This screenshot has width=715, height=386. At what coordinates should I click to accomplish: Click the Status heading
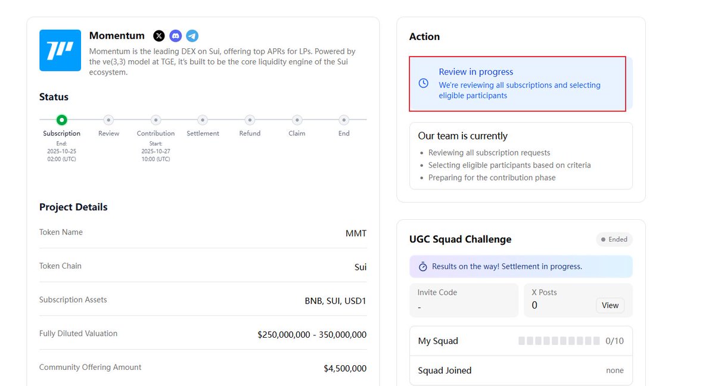point(54,97)
